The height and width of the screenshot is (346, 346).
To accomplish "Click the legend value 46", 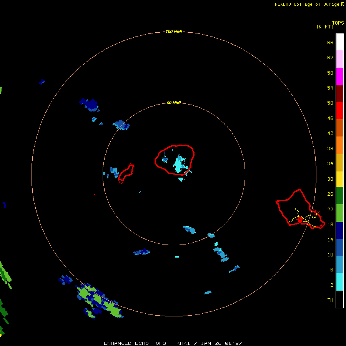I will coord(330,118).
